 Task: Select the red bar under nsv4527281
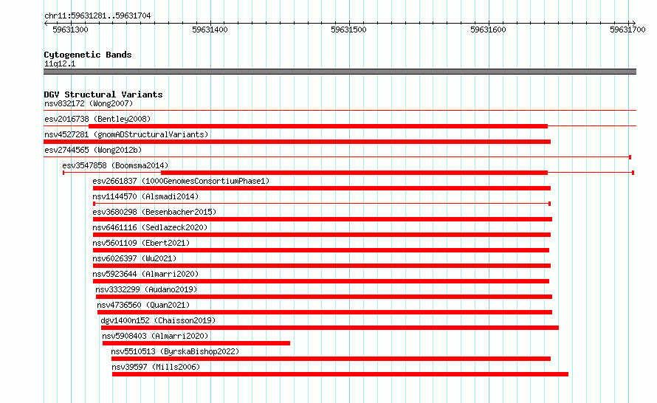click(x=297, y=142)
